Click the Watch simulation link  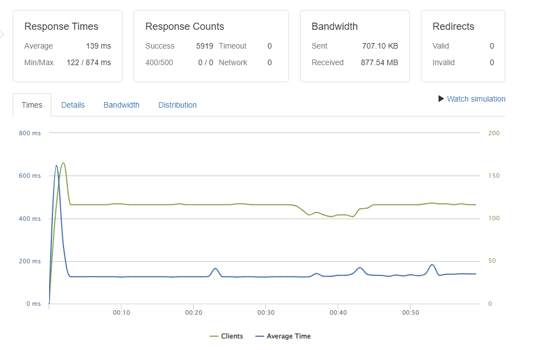pyautogui.click(x=476, y=99)
